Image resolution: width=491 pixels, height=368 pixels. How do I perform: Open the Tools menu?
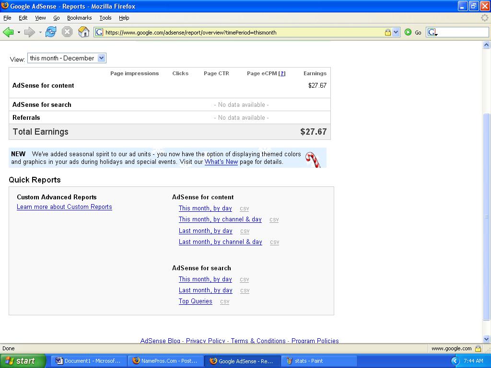coord(105,18)
